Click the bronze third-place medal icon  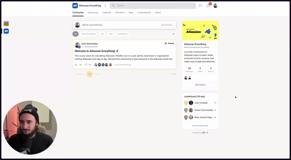pyautogui.click(x=186, y=118)
